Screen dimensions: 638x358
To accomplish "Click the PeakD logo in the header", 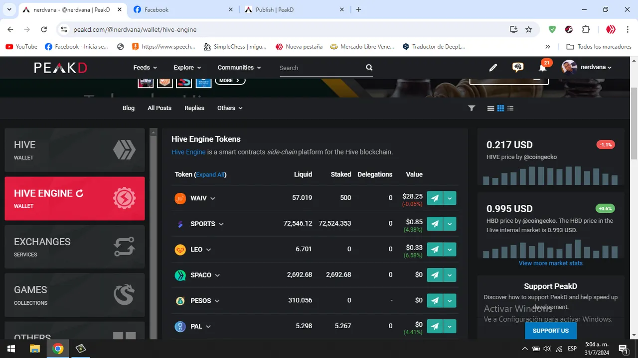I will 60,68.
